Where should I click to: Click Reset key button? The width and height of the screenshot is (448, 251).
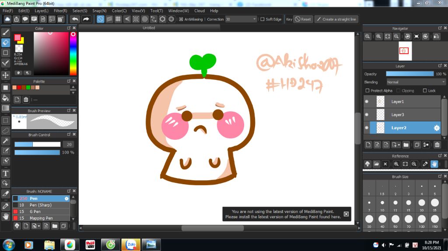(x=303, y=19)
